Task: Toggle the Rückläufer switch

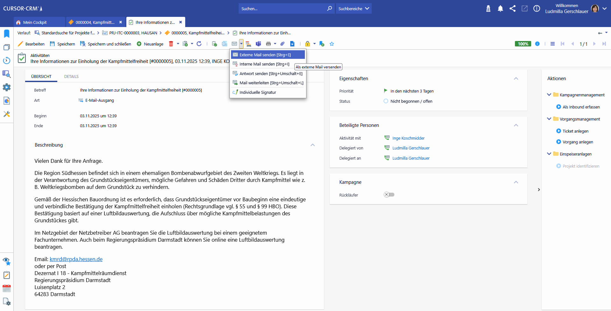Action: 389,195
